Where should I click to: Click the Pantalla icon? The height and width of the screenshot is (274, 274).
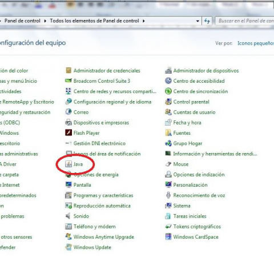coord(68,185)
